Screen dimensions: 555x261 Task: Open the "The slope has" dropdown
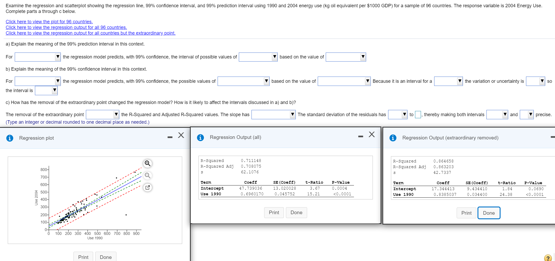[x=273, y=115]
